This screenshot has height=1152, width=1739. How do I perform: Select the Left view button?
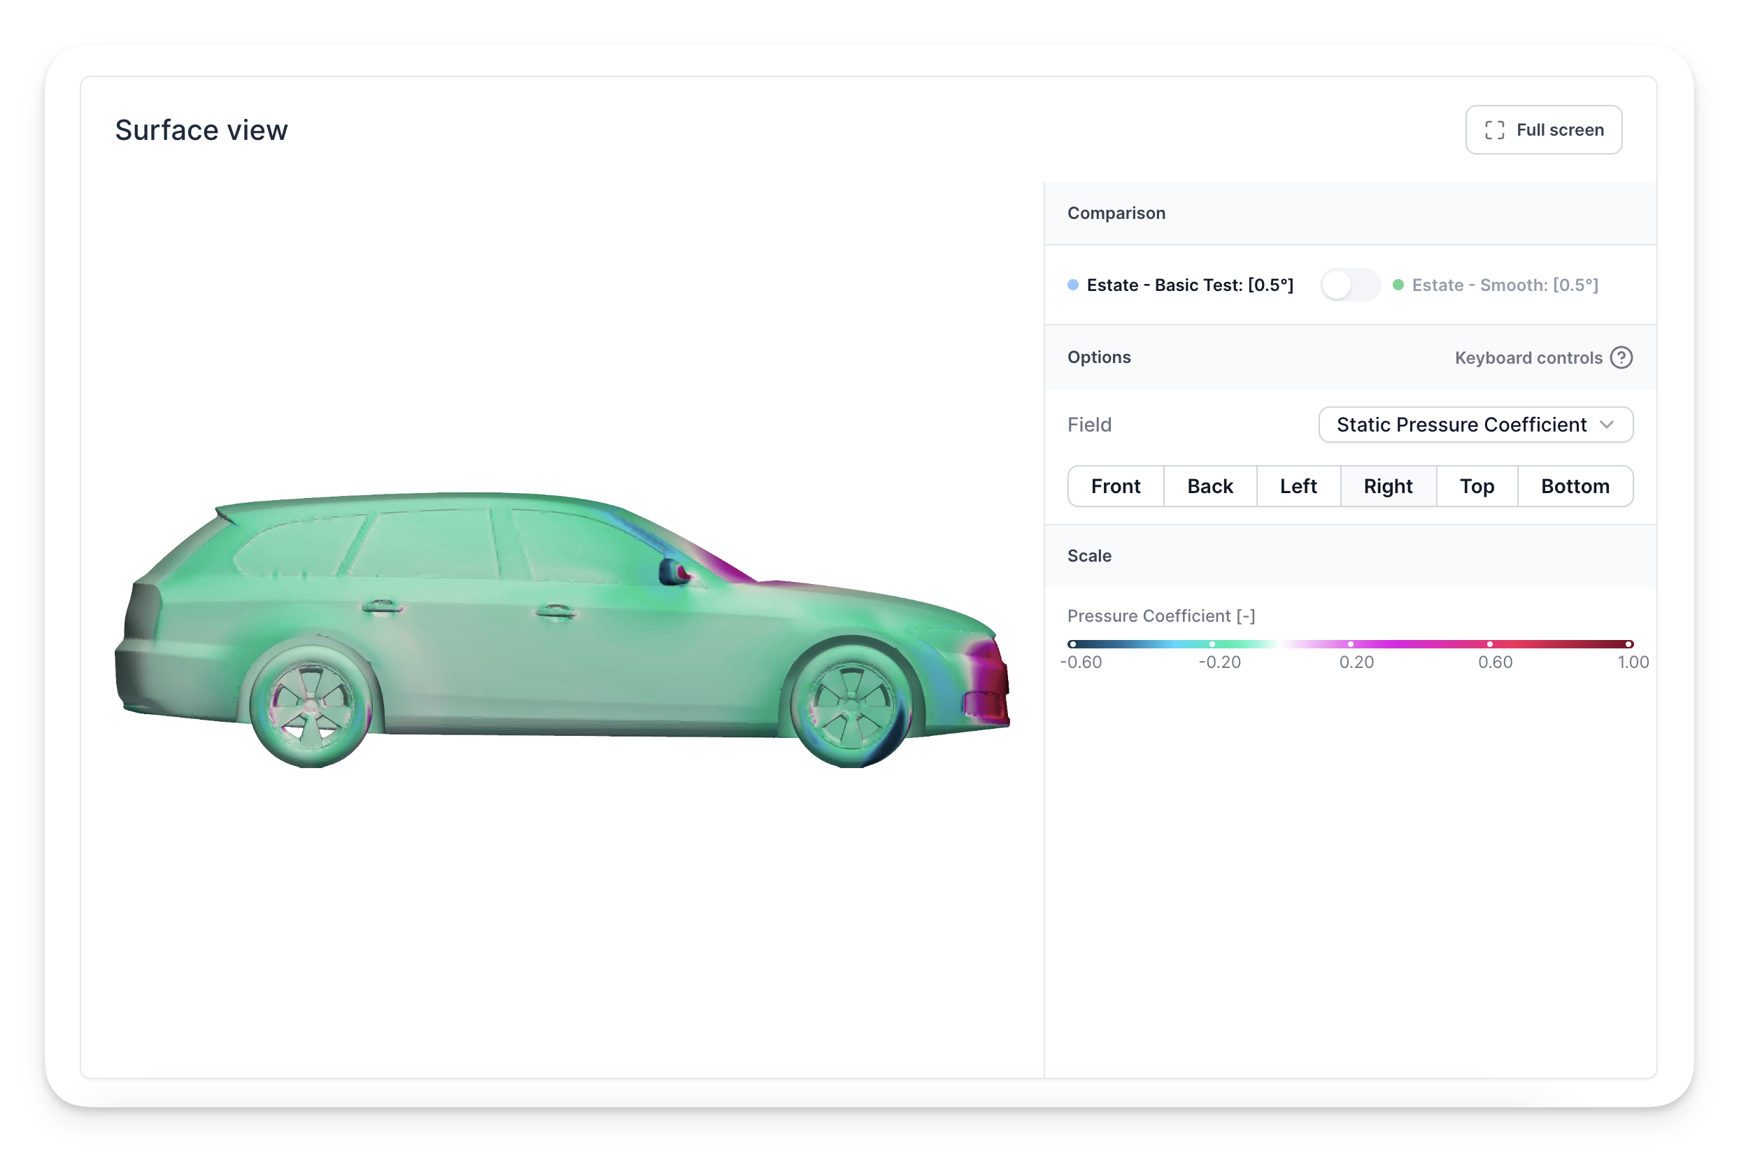click(1298, 486)
